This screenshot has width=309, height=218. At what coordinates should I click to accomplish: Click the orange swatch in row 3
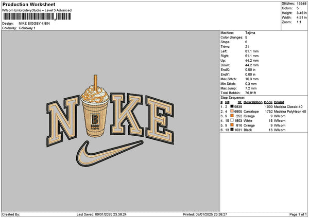coord(232,116)
